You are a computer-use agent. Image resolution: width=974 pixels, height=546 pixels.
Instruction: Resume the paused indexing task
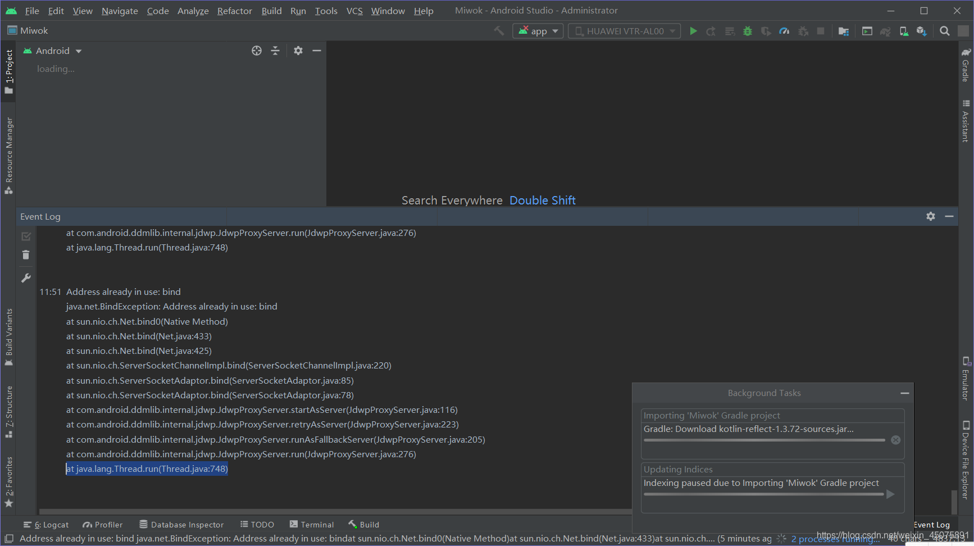890,494
